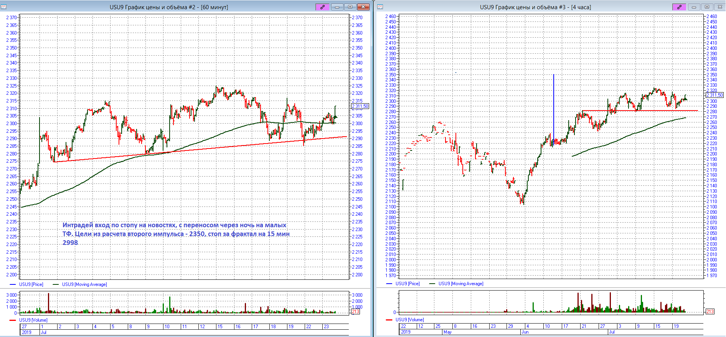Select USU9 [Price] legend in 60-minute chart
Image resolution: width=726 pixels, height=337 pixels.
31,284
